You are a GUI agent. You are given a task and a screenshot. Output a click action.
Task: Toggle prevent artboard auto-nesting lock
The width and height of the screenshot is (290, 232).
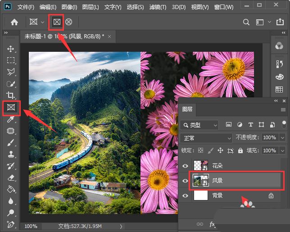[230, 150]
